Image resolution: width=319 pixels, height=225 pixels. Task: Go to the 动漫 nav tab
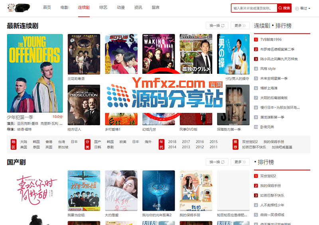click(120, 8)
